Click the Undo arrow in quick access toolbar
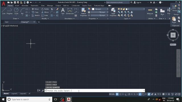 point(31,2)
